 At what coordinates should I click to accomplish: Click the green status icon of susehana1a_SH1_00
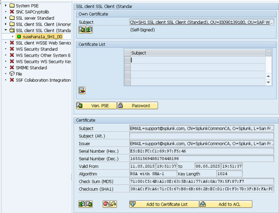pos(19,37)
